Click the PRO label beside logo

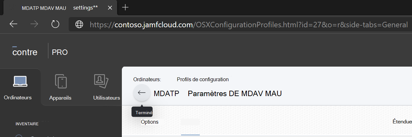[60, 52]
